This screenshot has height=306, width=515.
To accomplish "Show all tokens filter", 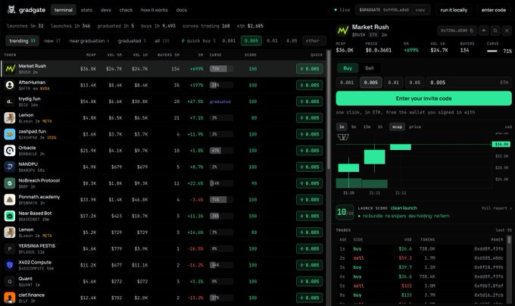I will coord(162,41).
